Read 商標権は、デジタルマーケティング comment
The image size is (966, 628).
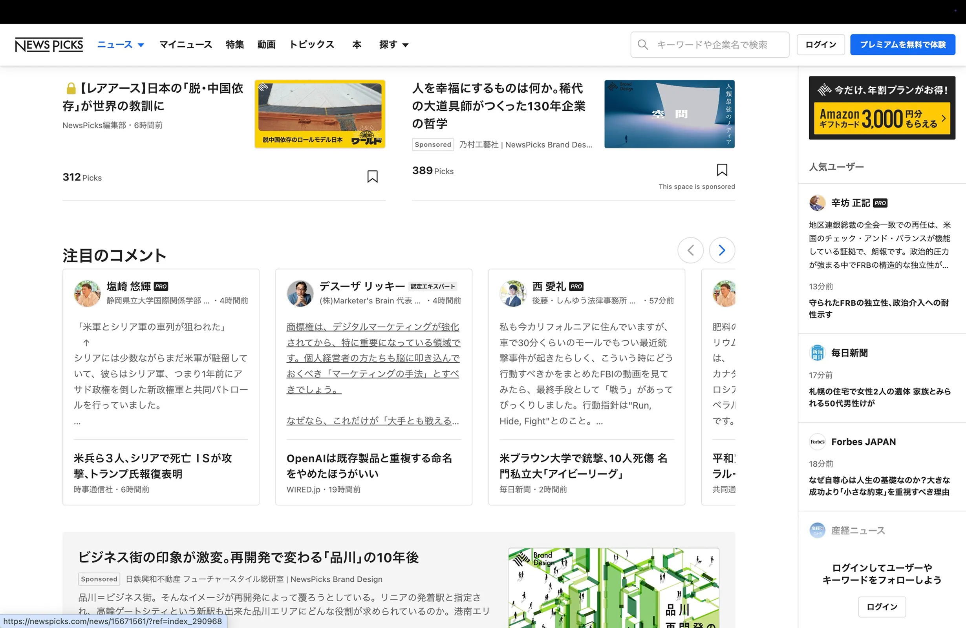pyautogui.click(x=373, y=374)
